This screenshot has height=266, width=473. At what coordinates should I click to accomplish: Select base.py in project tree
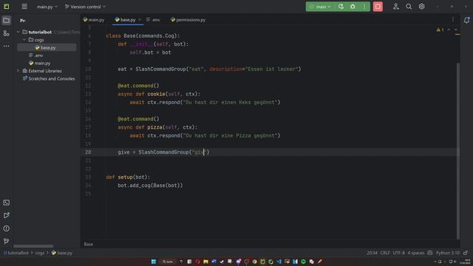[x=47, y=47]
